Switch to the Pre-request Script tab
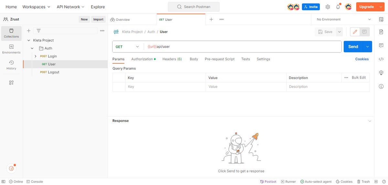388x185 pixels. pos(220,59)
